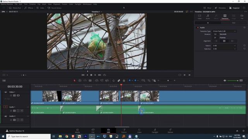Viewport: 248px width, 139px height.
Task: Select the arrow Selection Mode tool
Action: click(x=74, y=81)
